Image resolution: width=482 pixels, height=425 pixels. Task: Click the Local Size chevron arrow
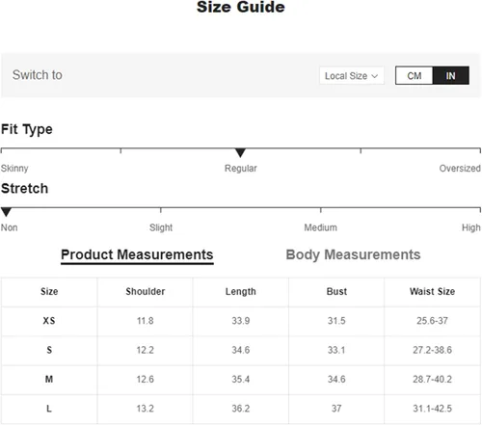click(374, 76)
